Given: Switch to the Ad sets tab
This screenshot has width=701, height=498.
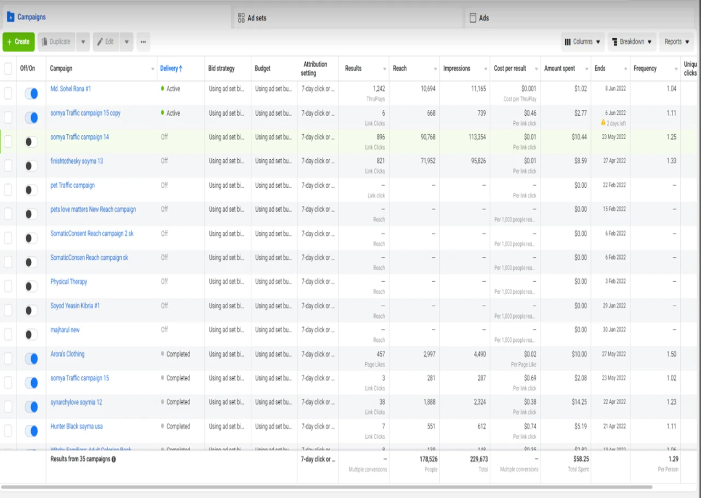Looking at the screenshot, I should pos(257,18).
